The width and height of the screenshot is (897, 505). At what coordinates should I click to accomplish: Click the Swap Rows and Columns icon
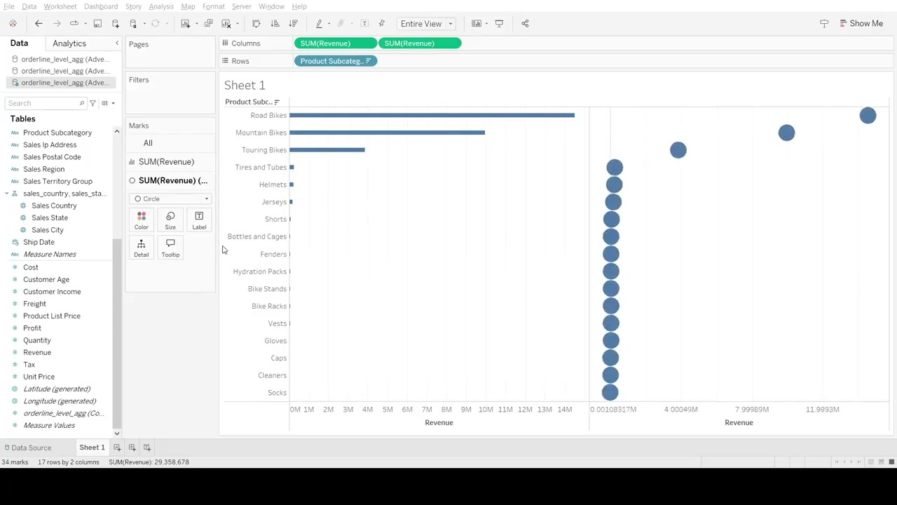256,24
